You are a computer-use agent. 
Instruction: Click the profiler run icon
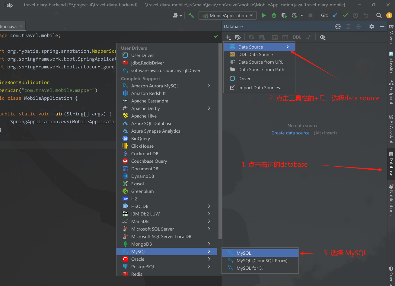pyautogui.click(x=294, y=15)
